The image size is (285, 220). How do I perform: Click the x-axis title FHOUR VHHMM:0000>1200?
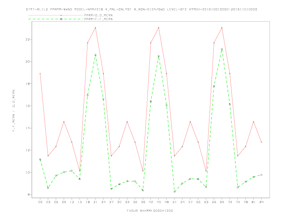coord(150,211)
